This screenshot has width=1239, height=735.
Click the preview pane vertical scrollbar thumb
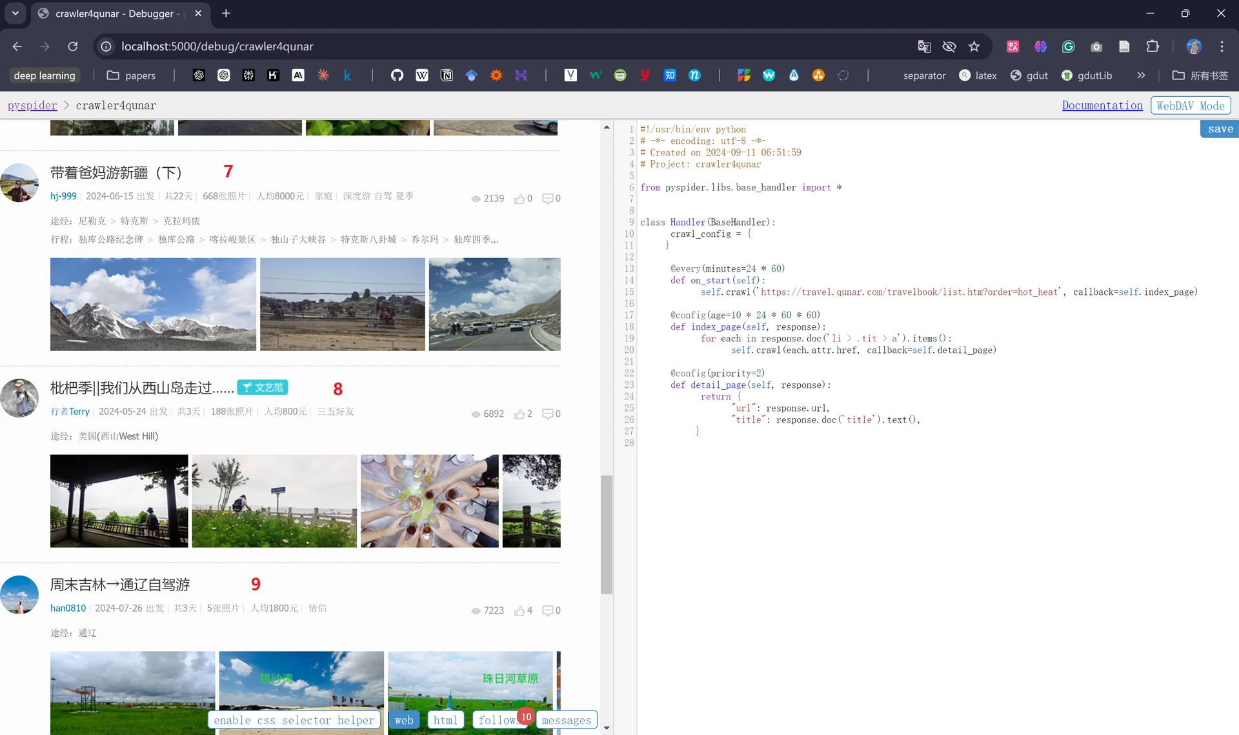pyautogui.click(x=607, y=534)
